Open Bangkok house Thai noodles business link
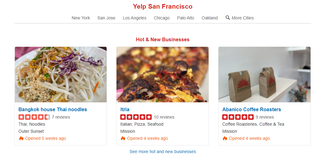The image size is (326, 158). pyautogui.click(x=53, y=109)
